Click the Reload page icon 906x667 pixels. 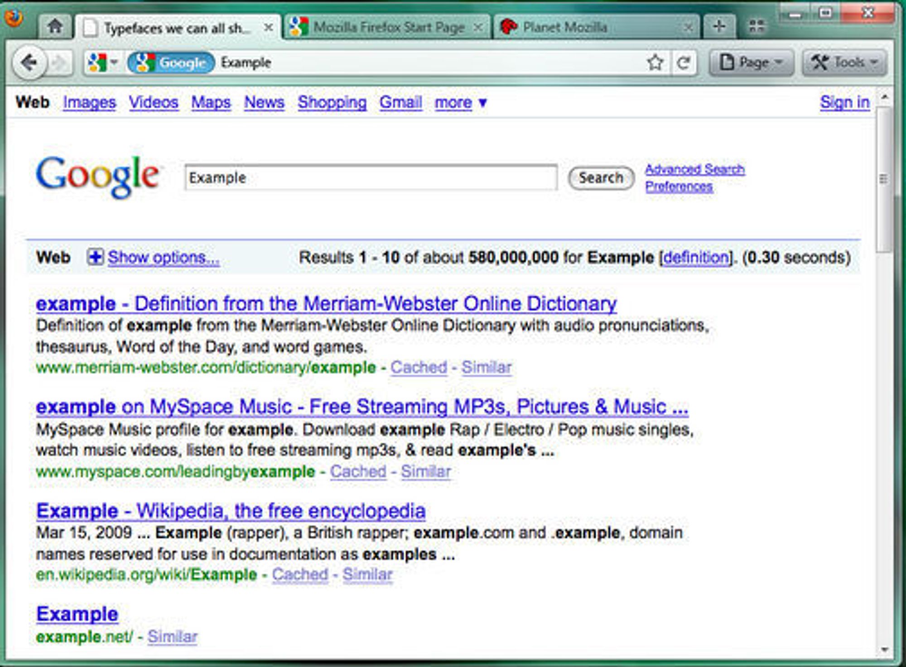tap(683, 62)
